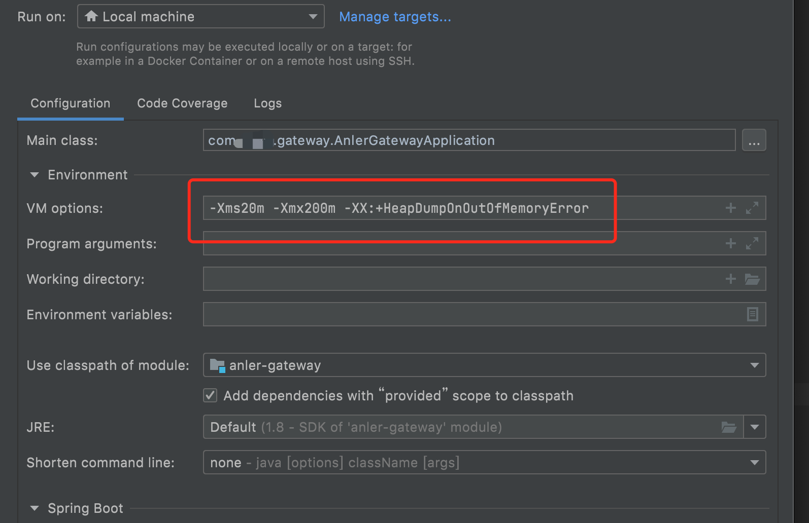The height and width of the screenshot is (523, 809).
Task: Switch to the Logs tab
Action: [267, 103]
